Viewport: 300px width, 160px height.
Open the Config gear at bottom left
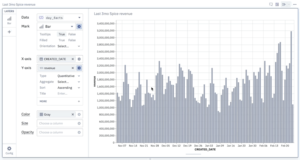(x=9, y=150)
